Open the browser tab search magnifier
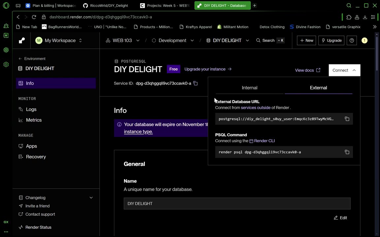Image resolution: width=380 pixels, height=237 pixels. pyautogui.click(x=349, y=5)
